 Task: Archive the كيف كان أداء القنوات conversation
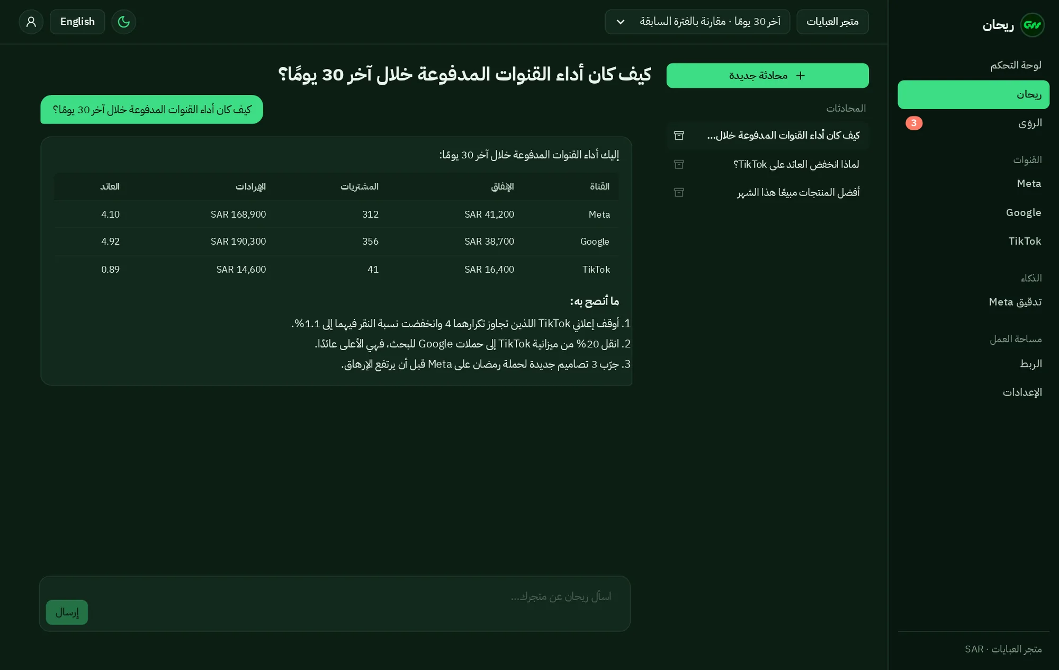click(679, 136)
